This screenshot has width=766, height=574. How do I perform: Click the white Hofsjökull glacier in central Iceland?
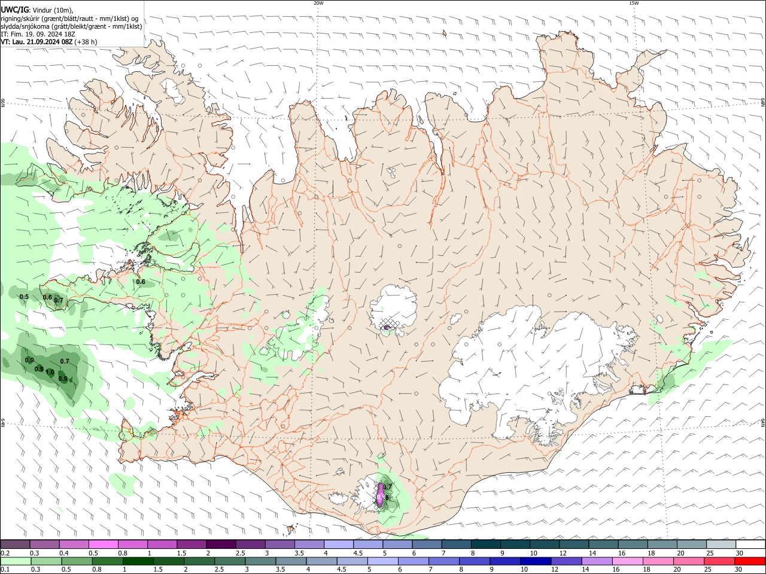tap(393, 309)
